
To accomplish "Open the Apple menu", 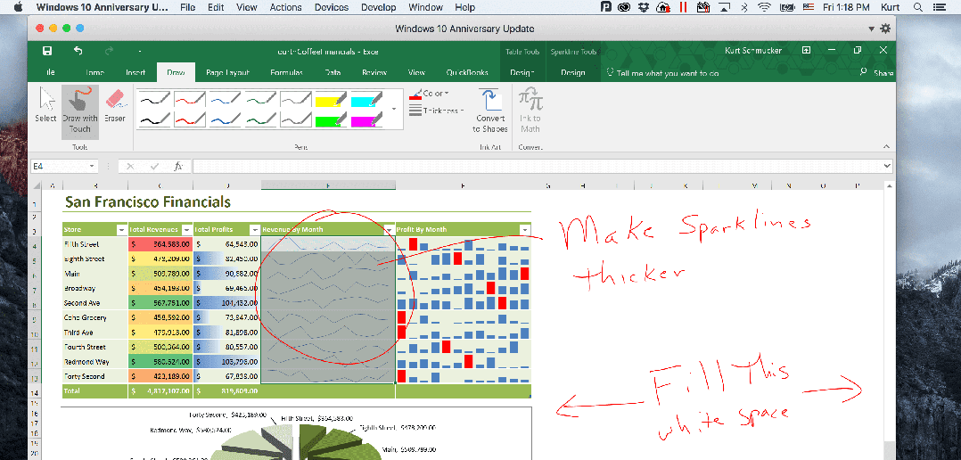I will pyautogui.click(x=18, y=7).
